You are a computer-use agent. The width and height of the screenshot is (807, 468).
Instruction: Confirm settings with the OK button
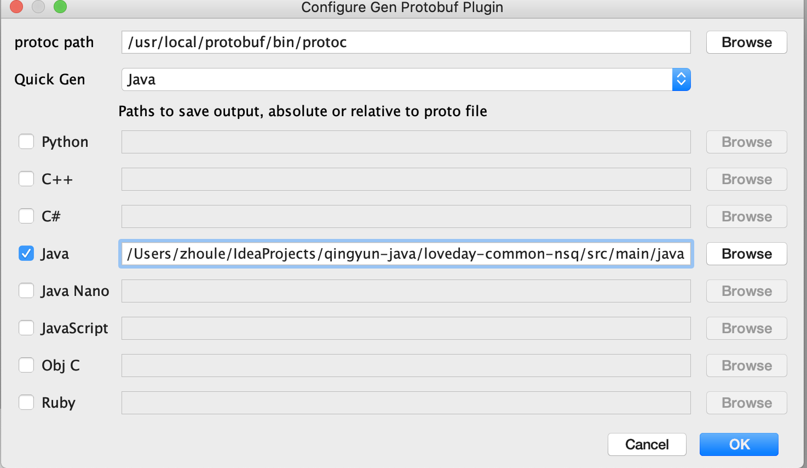pos(739,444)
